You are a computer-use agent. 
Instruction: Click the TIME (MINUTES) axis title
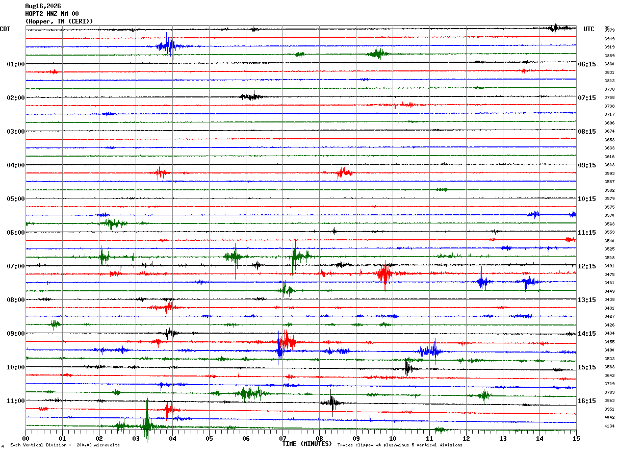(306, 444)
